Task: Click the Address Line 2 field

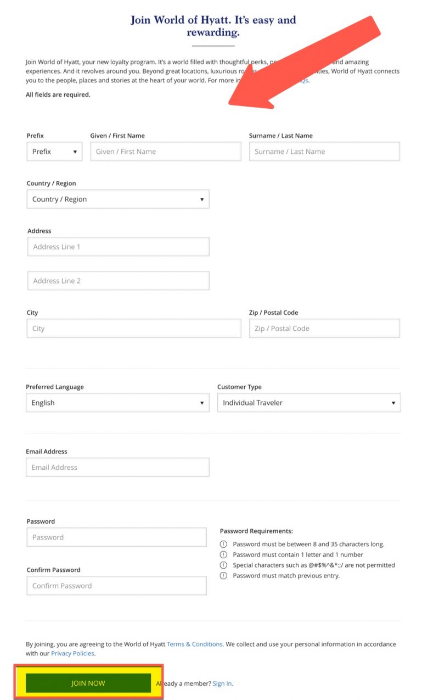Action: pyautogui.click(x=118, y=280)
